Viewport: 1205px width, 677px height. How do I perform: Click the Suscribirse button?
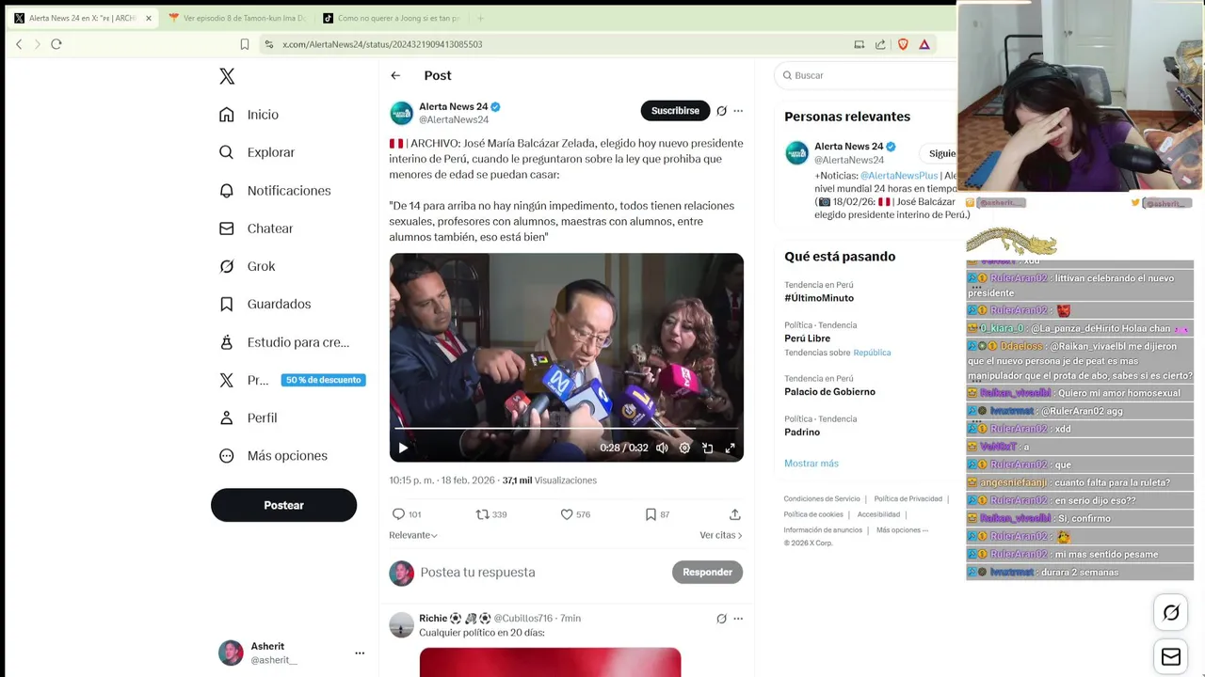(x=675, y=111)
